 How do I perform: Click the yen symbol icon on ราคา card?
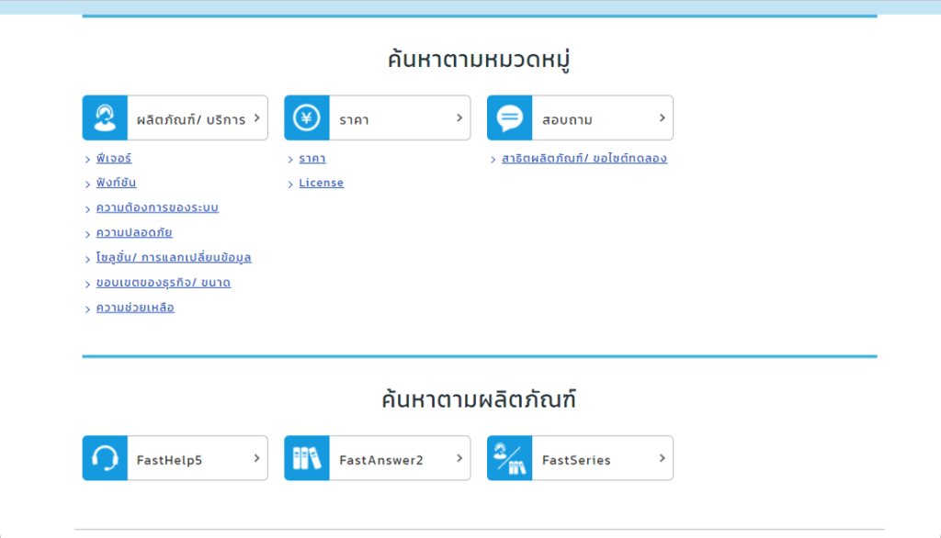click(x=308, y=118)
